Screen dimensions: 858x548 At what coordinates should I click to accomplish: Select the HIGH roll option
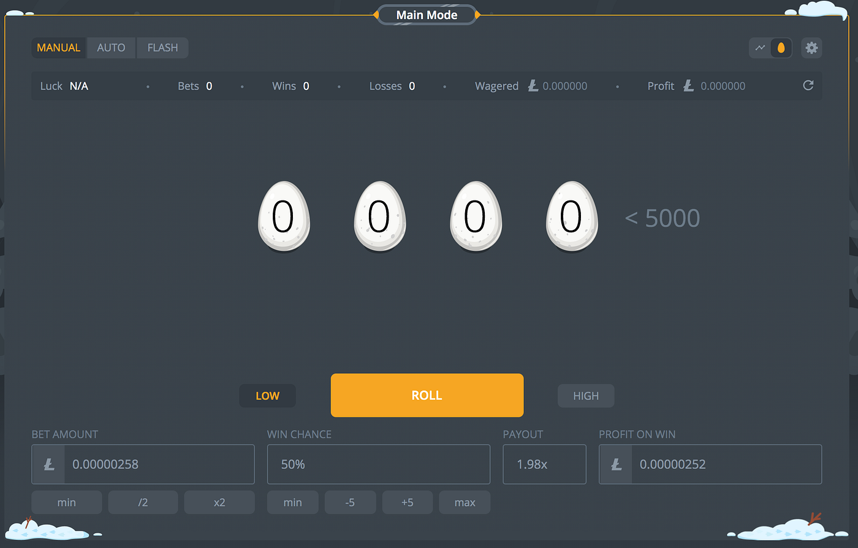(x=585, y=395)
